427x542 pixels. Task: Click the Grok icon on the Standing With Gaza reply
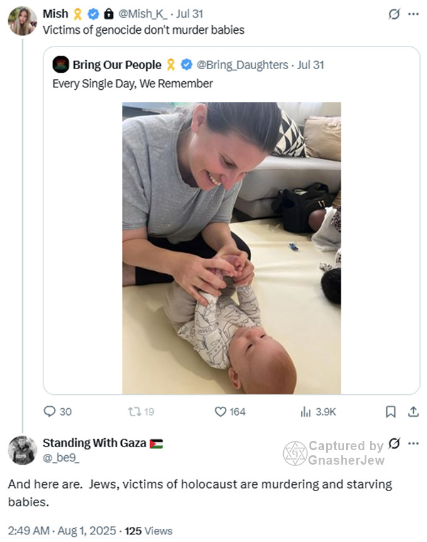coord(394,443)
